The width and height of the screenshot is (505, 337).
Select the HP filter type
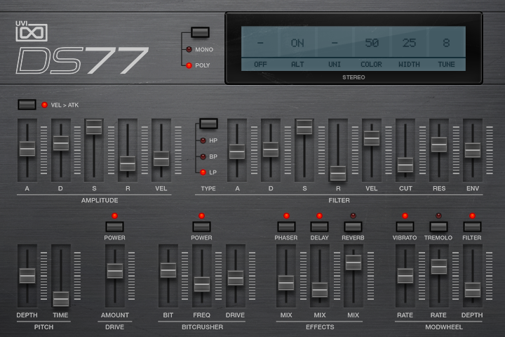[x=203, y=140]
